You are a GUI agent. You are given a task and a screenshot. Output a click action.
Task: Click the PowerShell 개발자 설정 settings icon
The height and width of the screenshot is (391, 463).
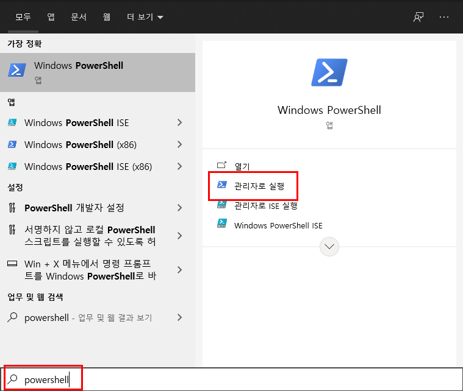[x=12, y=208]
